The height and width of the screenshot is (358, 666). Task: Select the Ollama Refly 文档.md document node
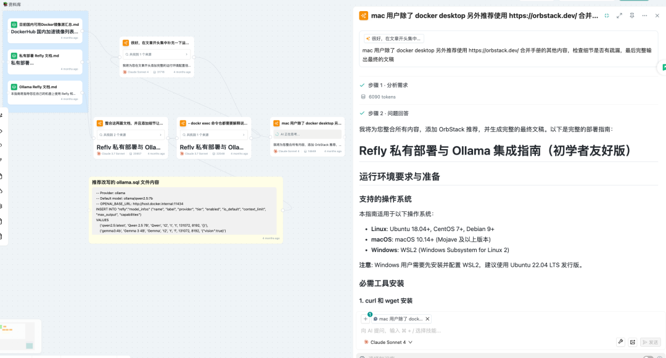tap(45, 92)
